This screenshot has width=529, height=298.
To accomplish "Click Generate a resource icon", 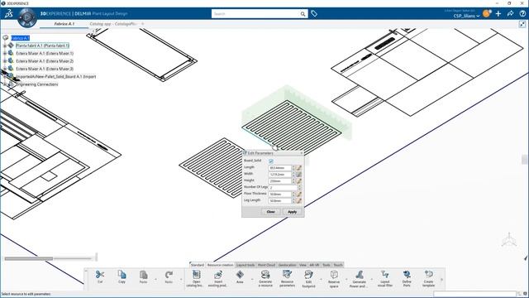I will coord(265,274).
